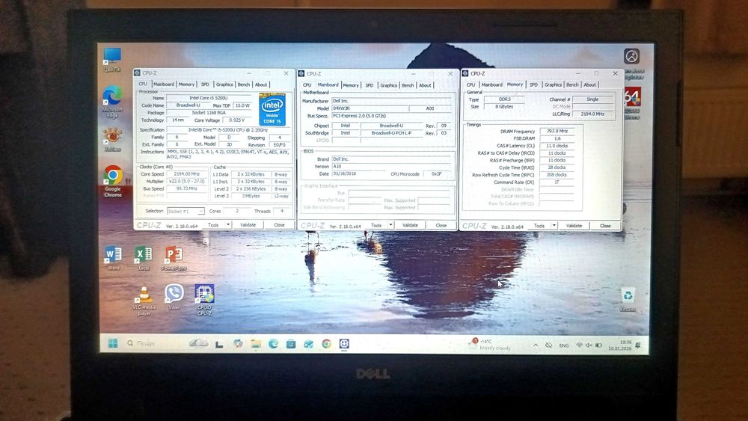Click Close button in the CPU tab window
The width and height of the screenshot is (748, 421).
[x=279, y=224]
